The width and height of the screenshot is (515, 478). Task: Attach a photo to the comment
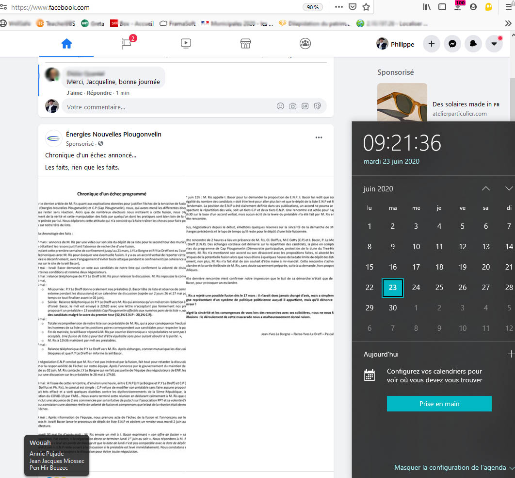coord(292,106)
